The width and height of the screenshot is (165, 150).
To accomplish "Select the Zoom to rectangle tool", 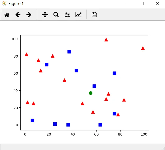I will point(56,15).
